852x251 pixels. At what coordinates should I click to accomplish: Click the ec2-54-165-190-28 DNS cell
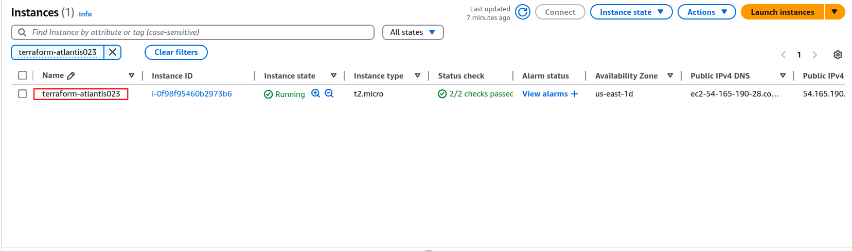click(734, 94)
